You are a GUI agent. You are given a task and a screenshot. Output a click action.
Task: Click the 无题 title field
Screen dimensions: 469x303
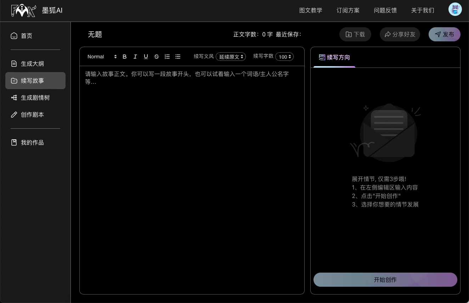[95, 34]
